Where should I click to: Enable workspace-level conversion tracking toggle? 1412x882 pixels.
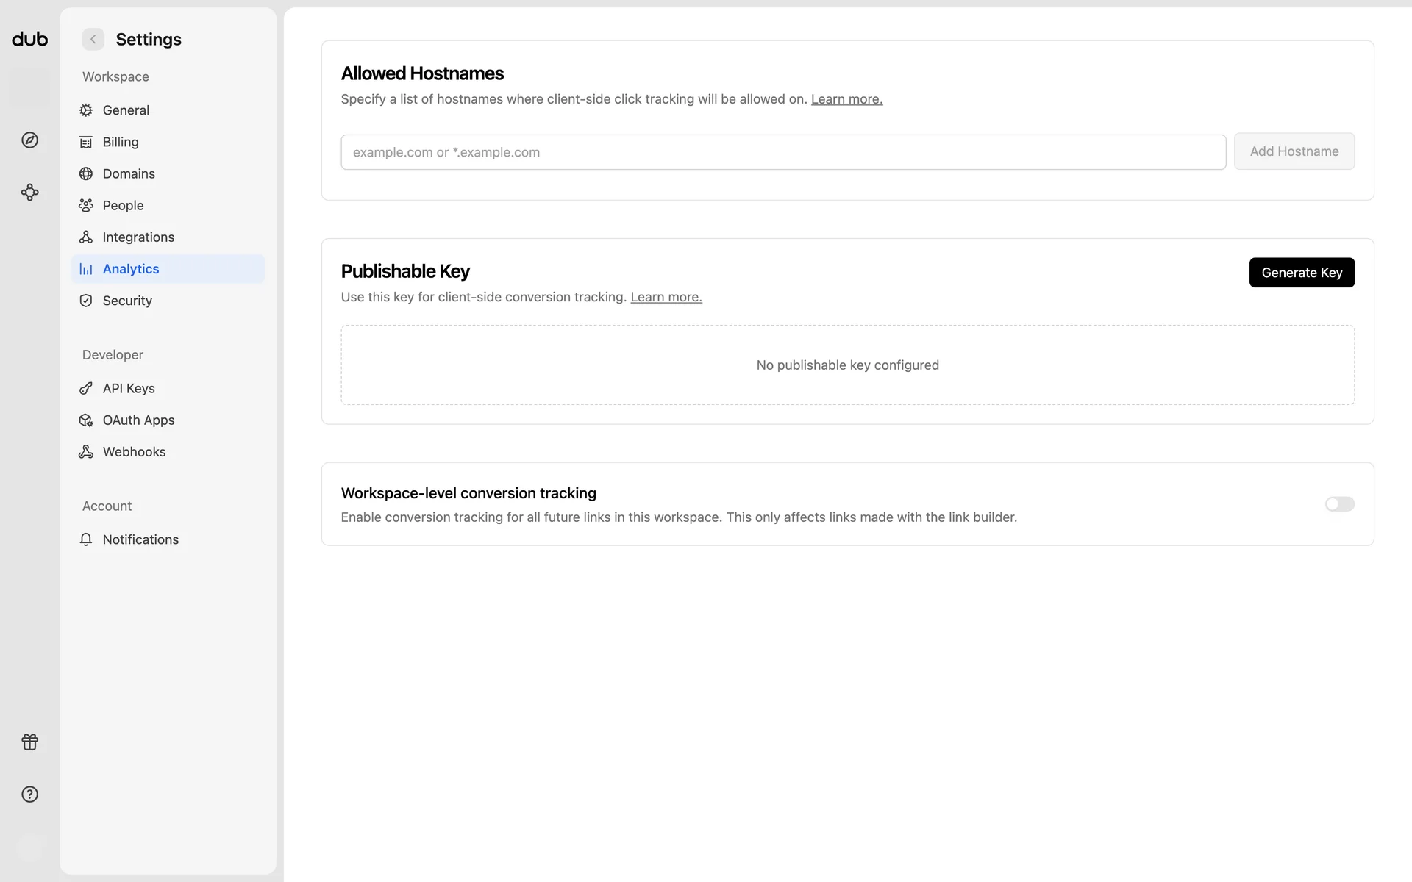tap(1339, 504)
